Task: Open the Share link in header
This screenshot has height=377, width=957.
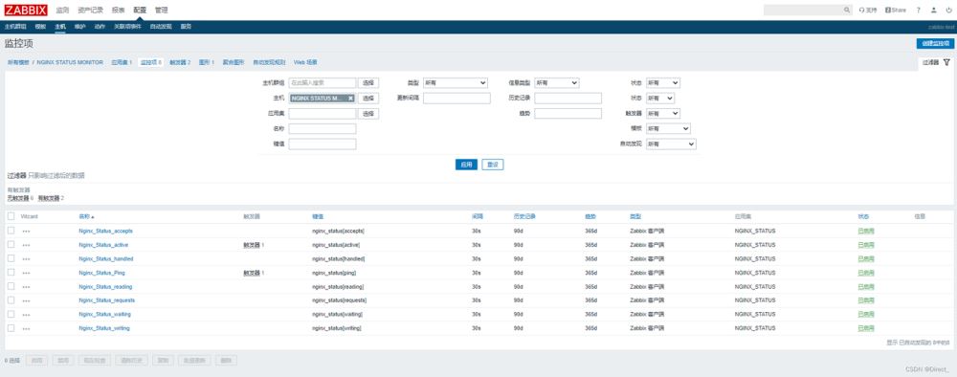Action: click(x=896, y=11)
